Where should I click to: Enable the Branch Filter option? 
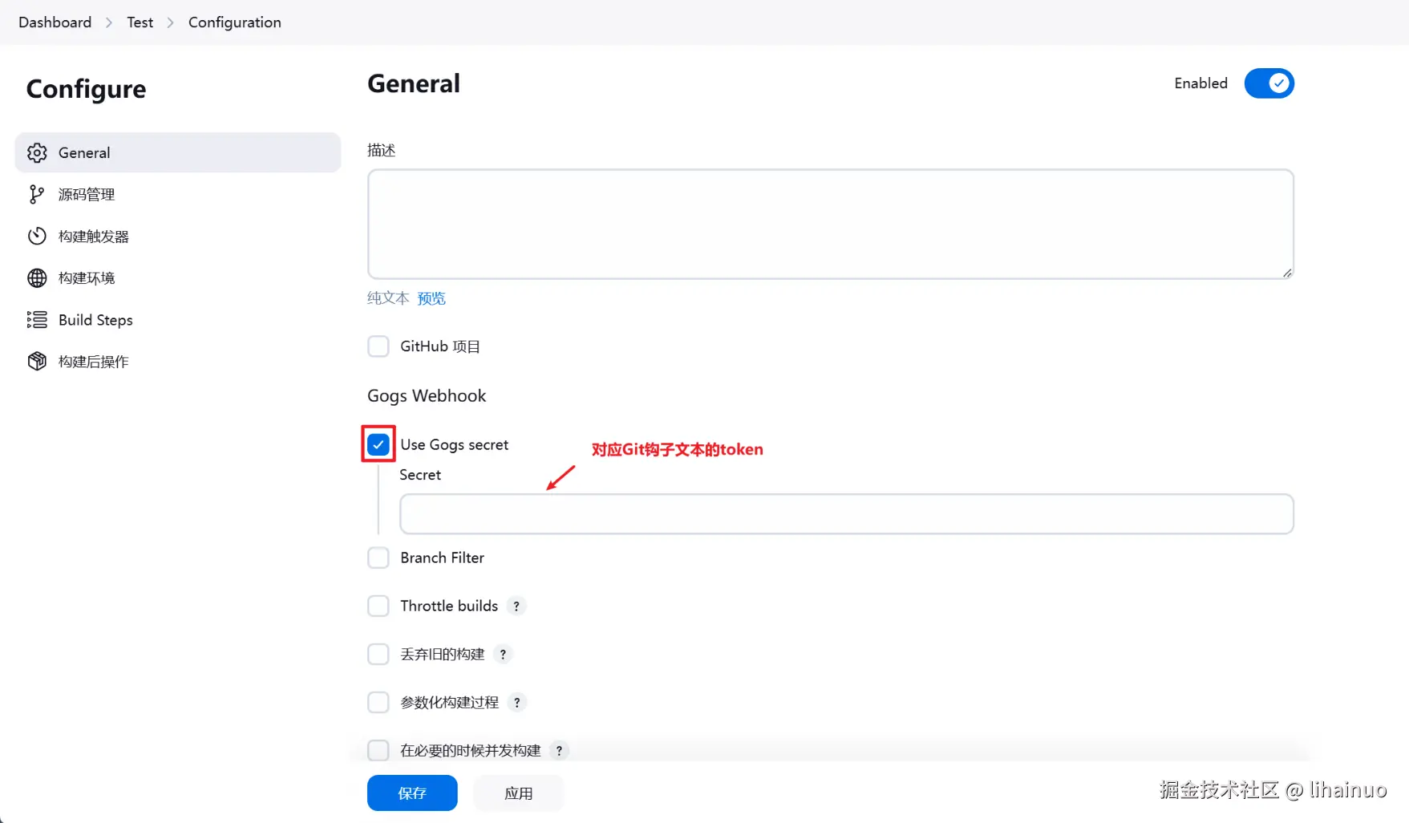pyautogui.click(x=378, y=557)
